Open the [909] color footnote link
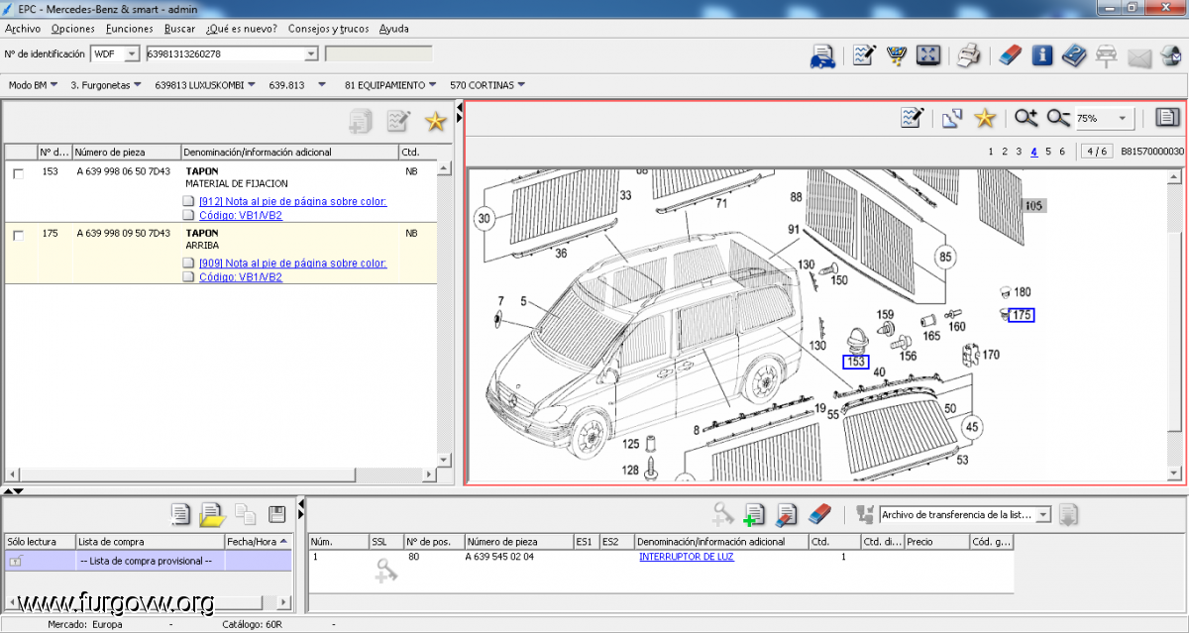This screenshot has height=633, width=1189. [292, 264]
